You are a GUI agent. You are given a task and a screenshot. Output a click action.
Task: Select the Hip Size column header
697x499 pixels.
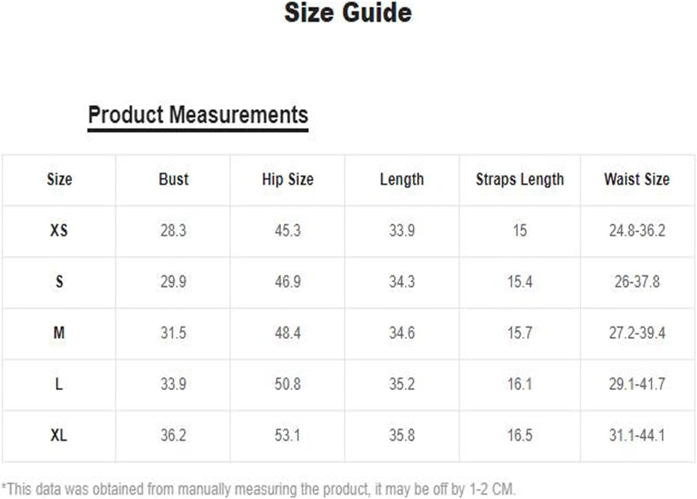[287, 179]
